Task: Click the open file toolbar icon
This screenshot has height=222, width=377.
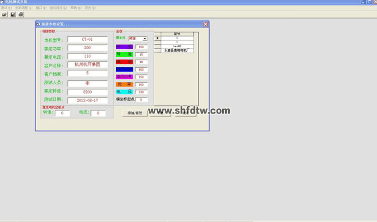Action: (5, 15)
